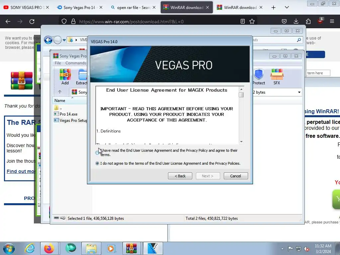The image size is (340, 255).
Task: Click the Cancel button in the VEGAS Pro installer
Action: click(x=235, y=176)
